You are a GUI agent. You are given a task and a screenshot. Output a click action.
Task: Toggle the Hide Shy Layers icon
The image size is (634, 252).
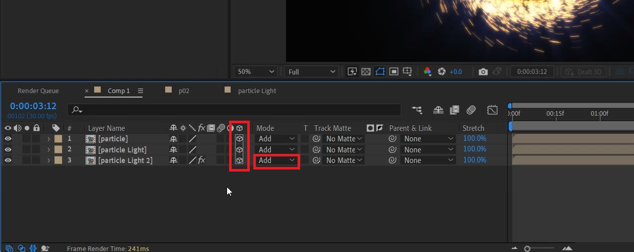[x=438, y=110]
